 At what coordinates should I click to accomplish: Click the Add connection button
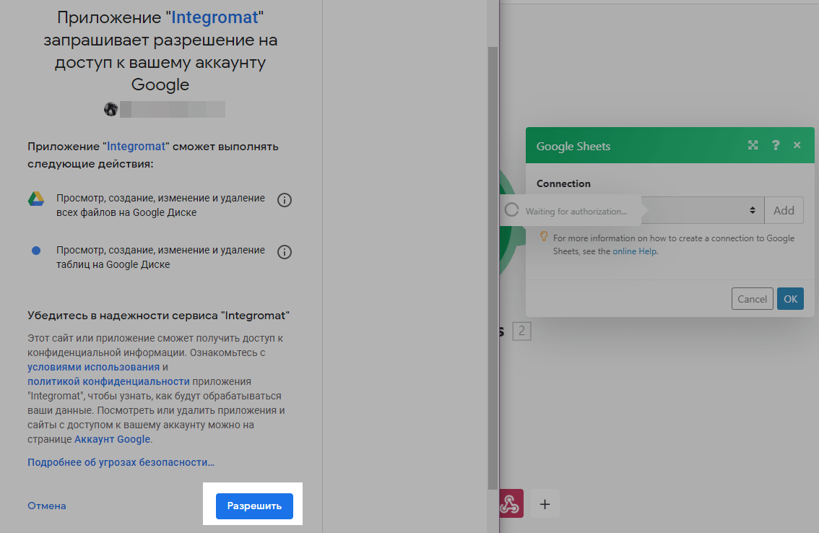[784, 211]
